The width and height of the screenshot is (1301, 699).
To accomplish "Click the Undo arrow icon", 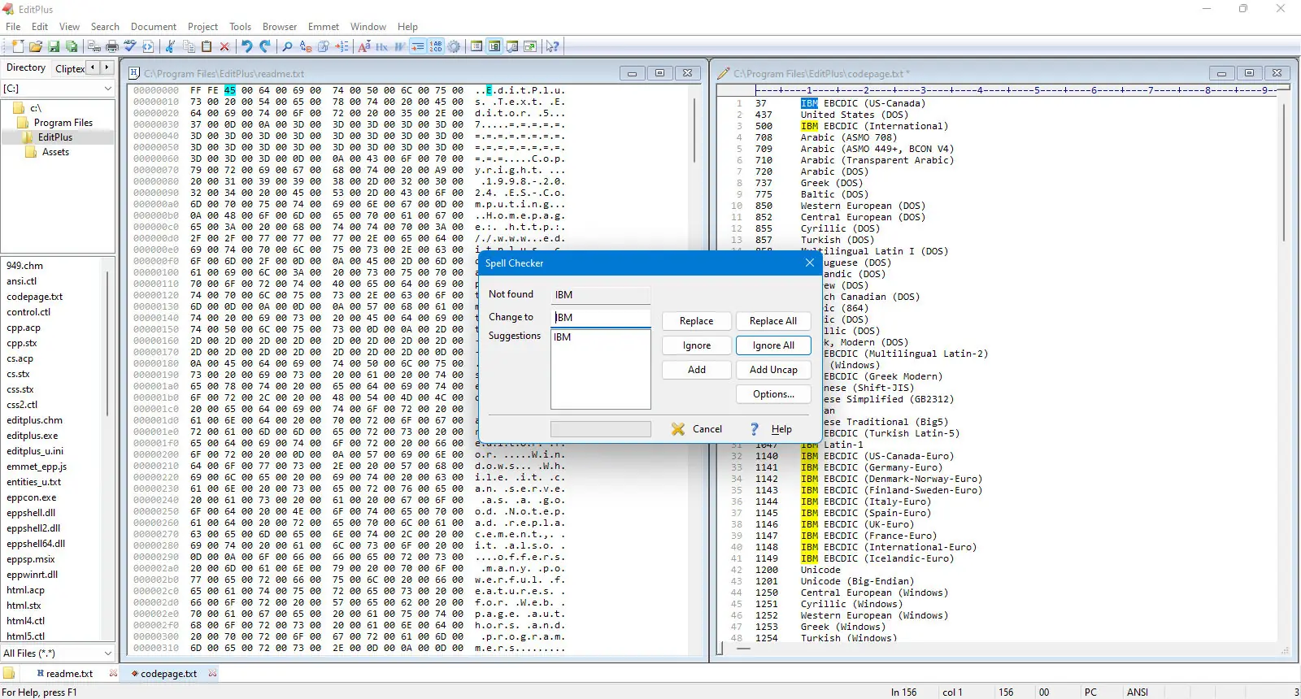I will (x=246, y=46).
